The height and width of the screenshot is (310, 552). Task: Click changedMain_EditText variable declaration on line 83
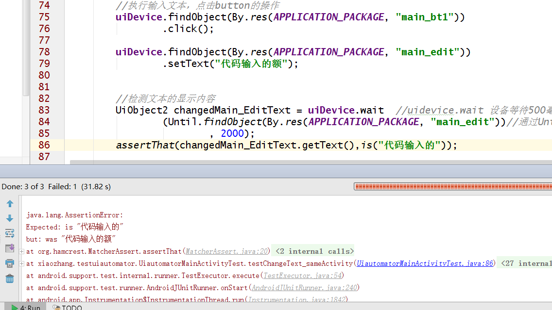[x=232, y=110]
